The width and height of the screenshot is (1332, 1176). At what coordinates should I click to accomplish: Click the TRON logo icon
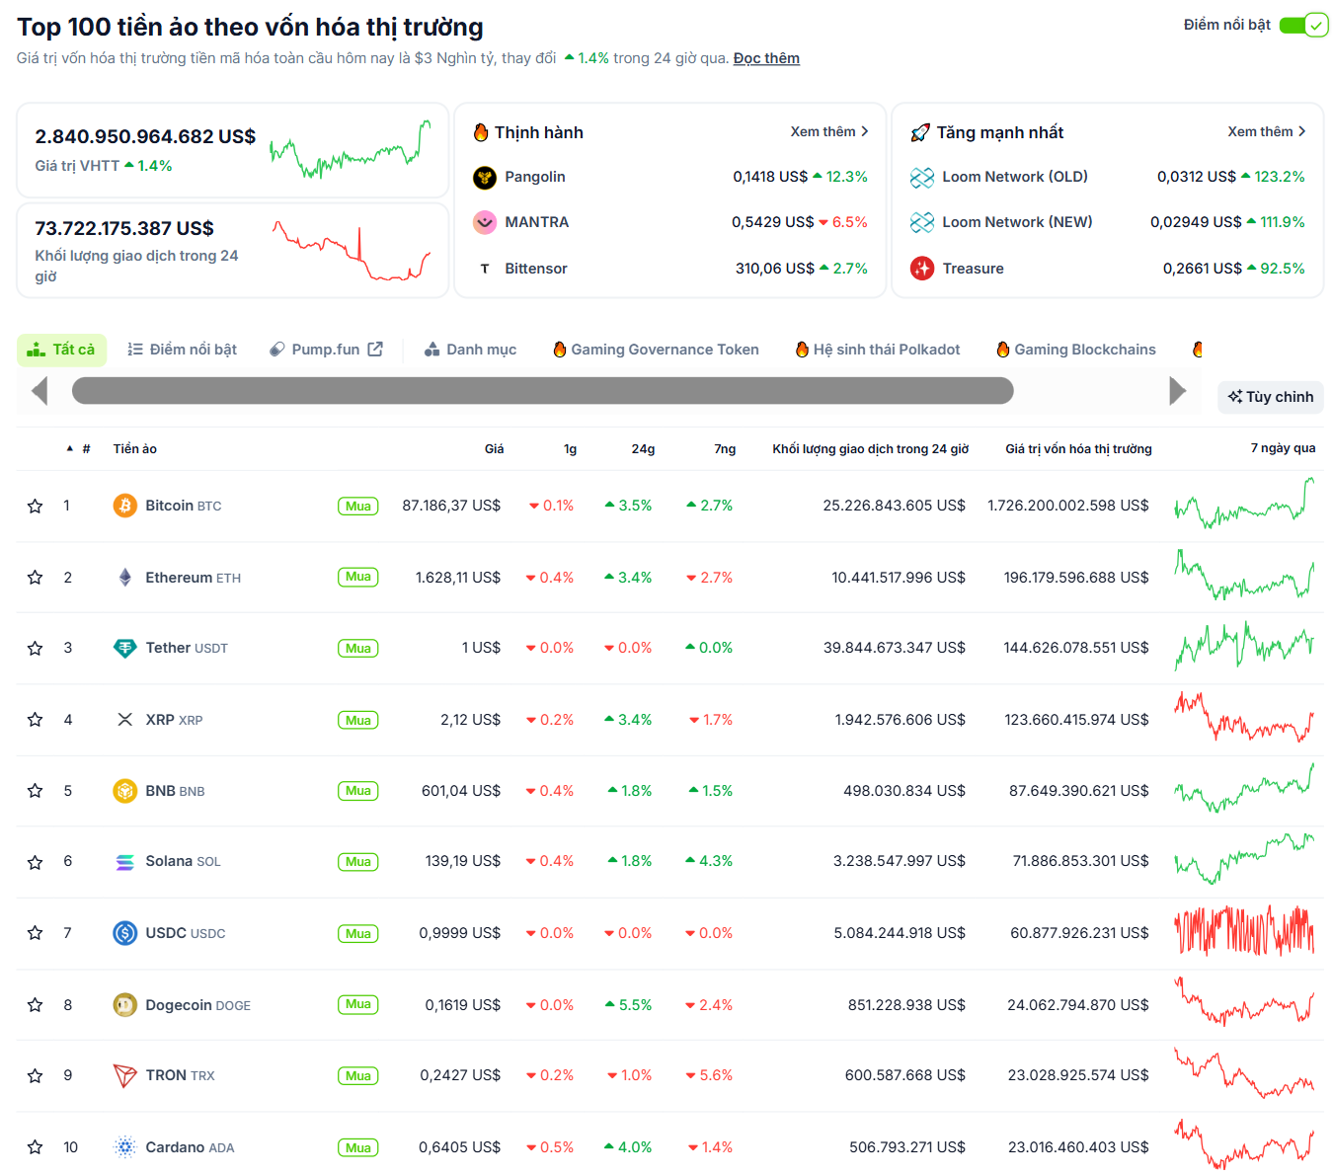coord(124,1075)
